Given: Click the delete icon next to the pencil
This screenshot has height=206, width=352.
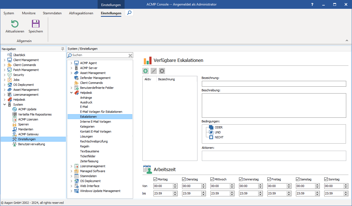Looking at the screenshot, I should (162, 71).
